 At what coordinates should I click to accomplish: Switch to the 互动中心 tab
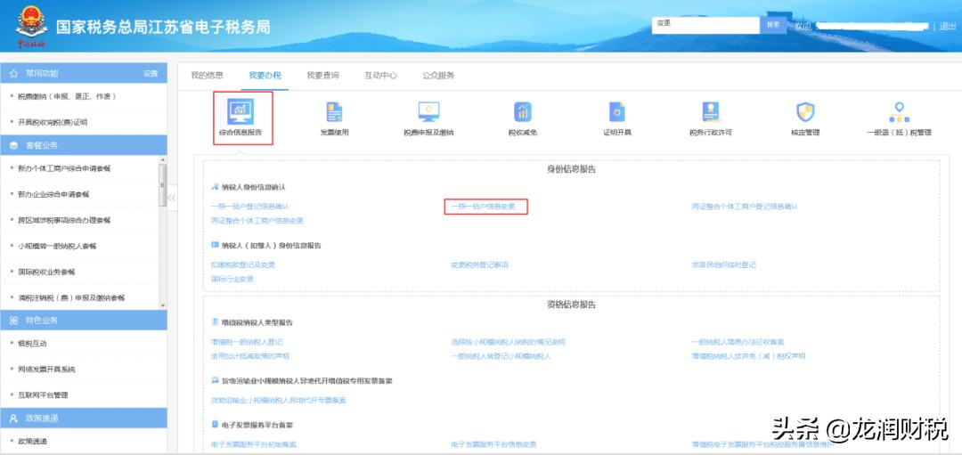pos(380,76)
